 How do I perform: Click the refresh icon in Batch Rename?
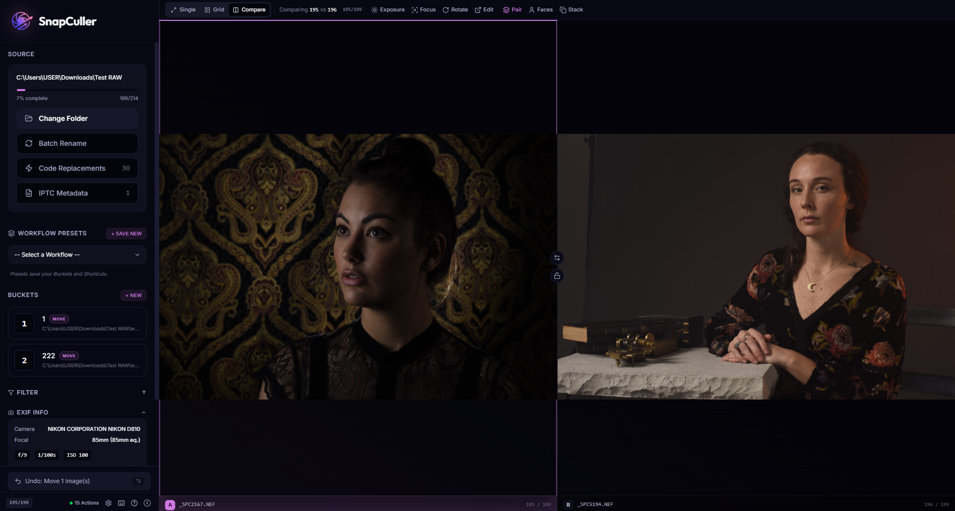(x=29, y=143)
